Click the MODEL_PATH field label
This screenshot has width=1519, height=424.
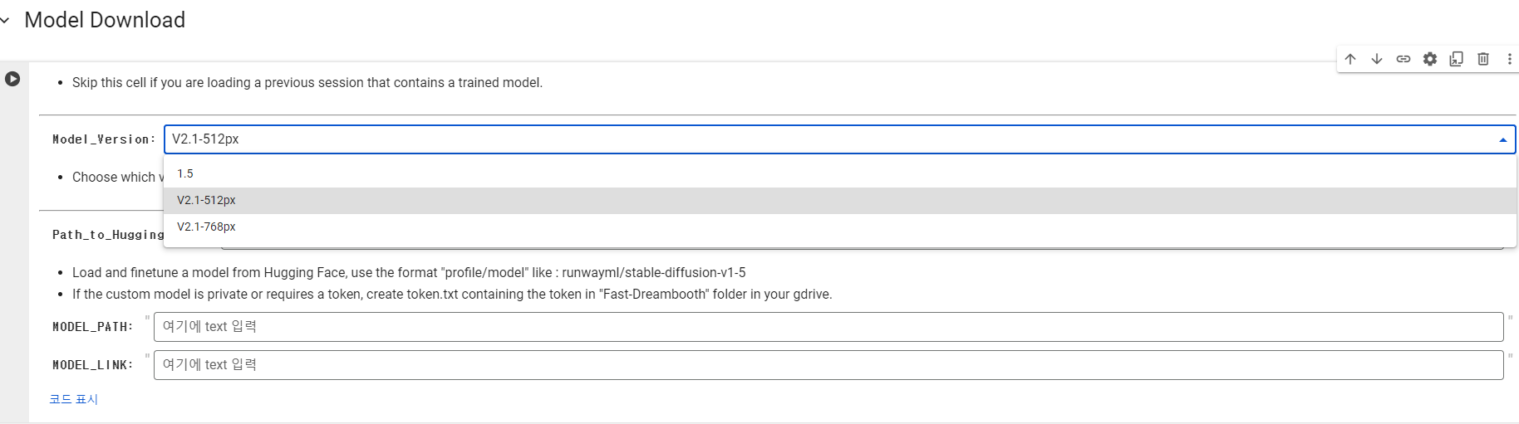(x=93, y=327)
